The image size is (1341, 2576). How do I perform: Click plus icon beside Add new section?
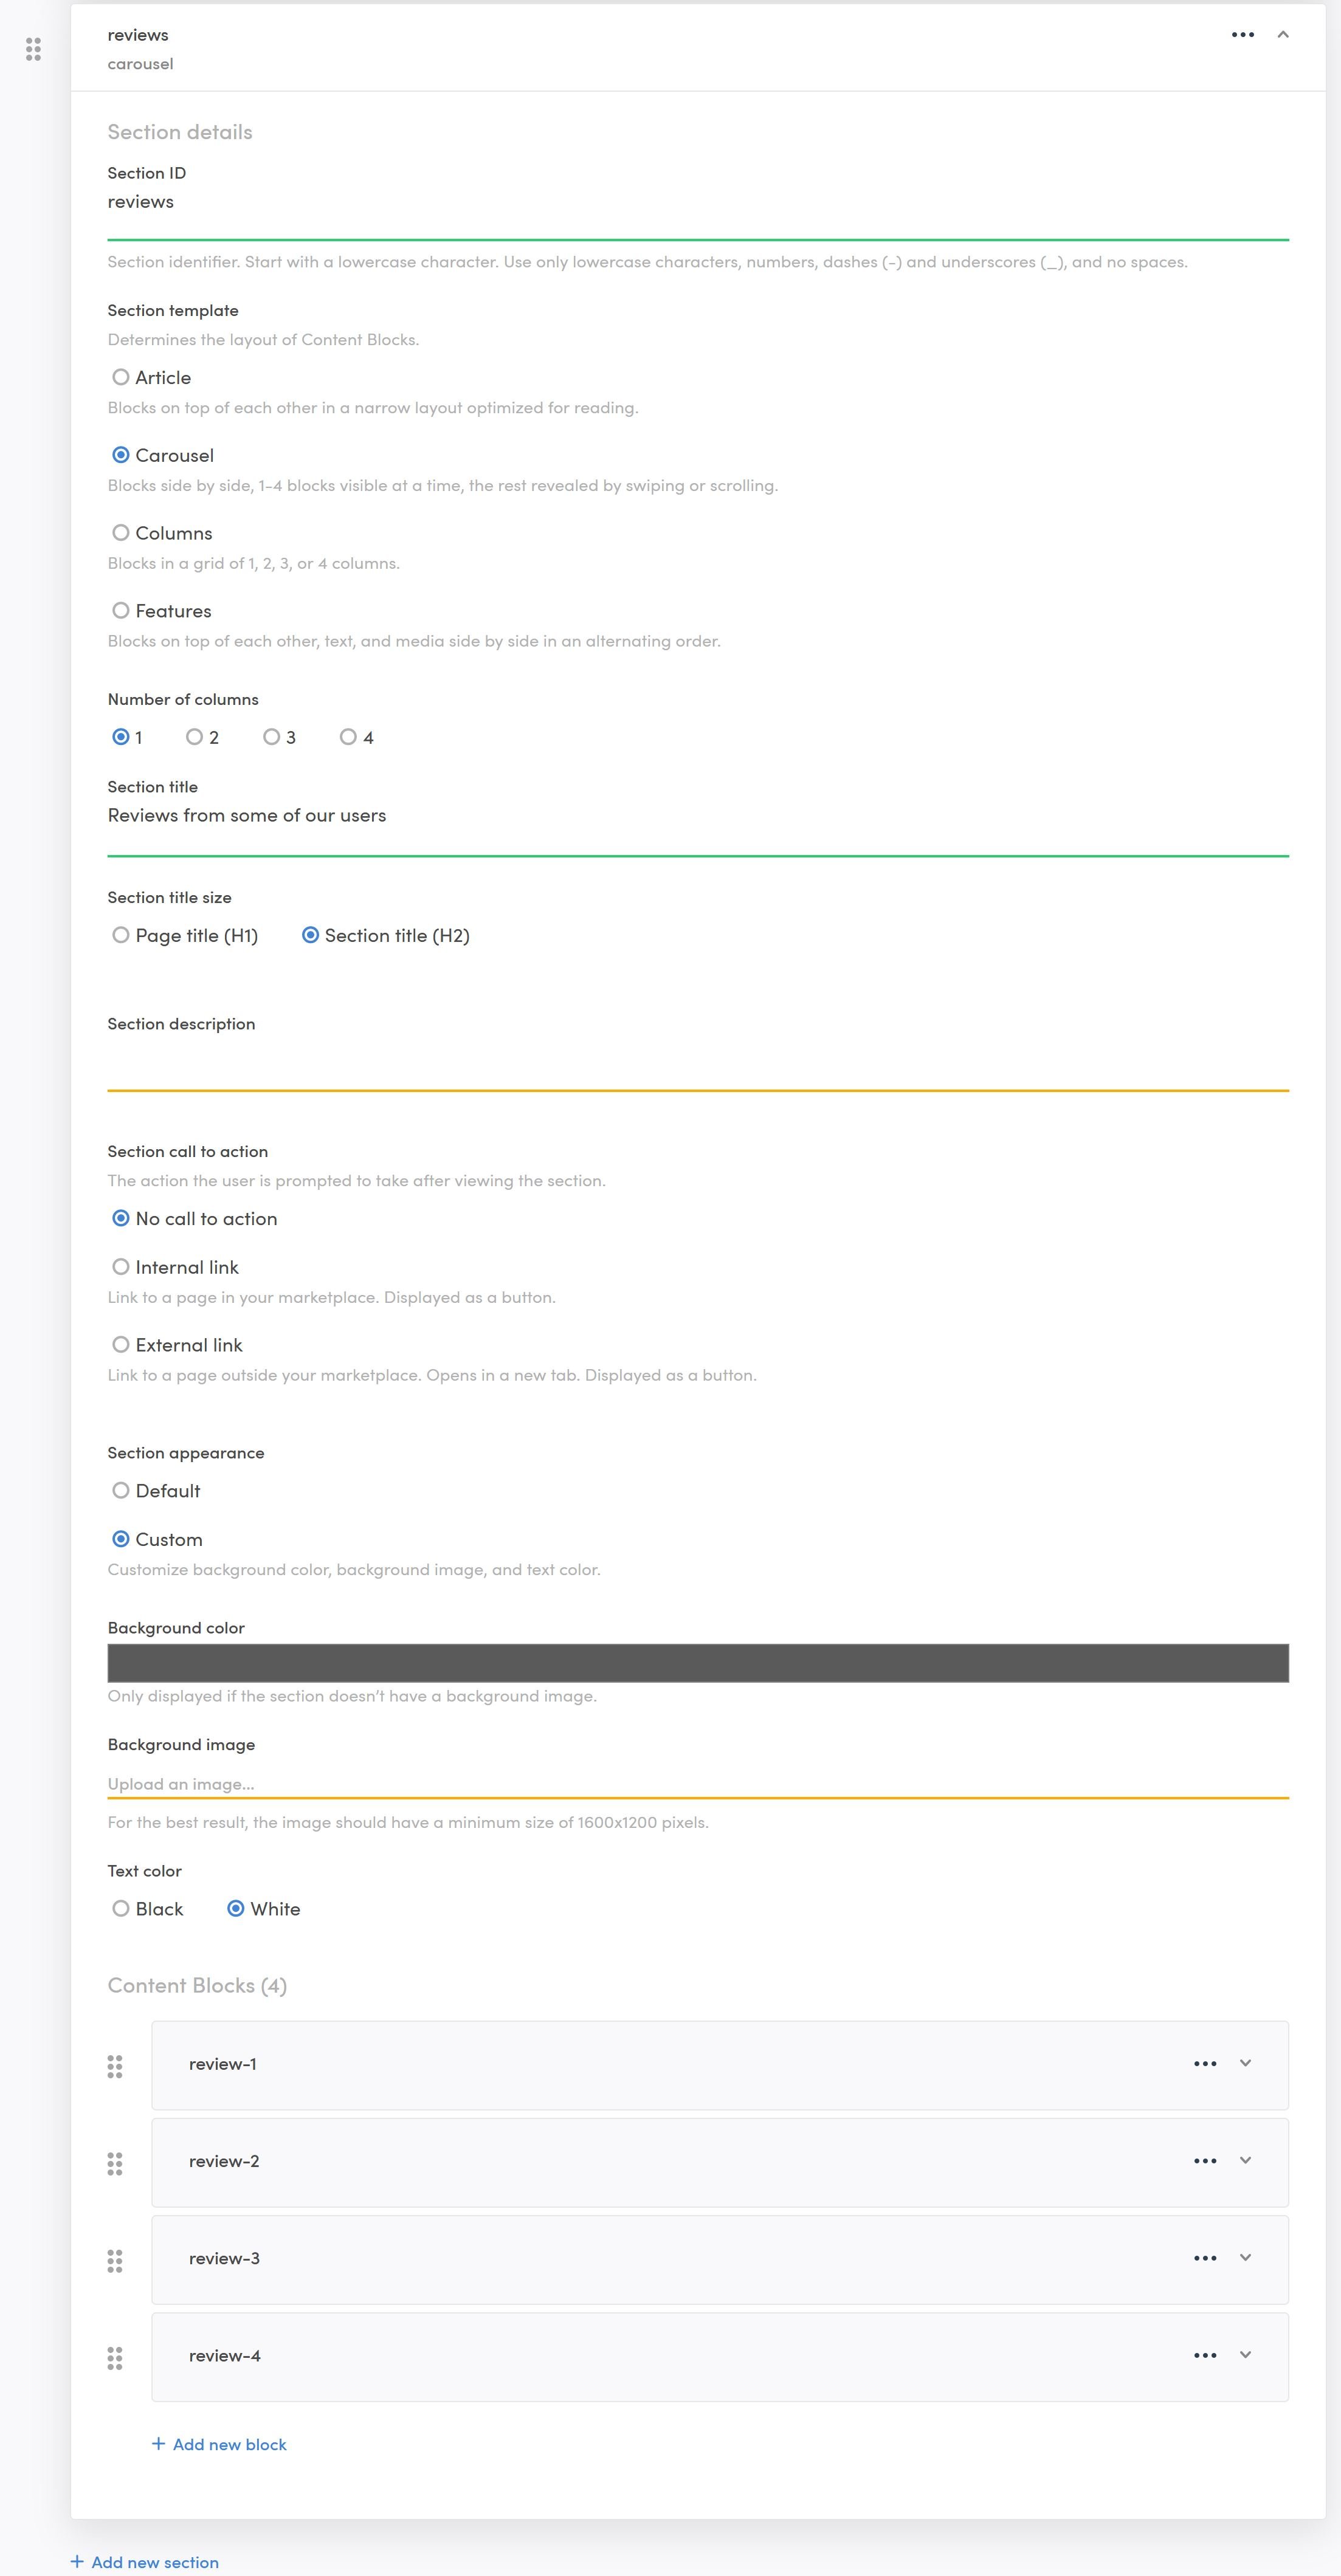[77, 2561]
